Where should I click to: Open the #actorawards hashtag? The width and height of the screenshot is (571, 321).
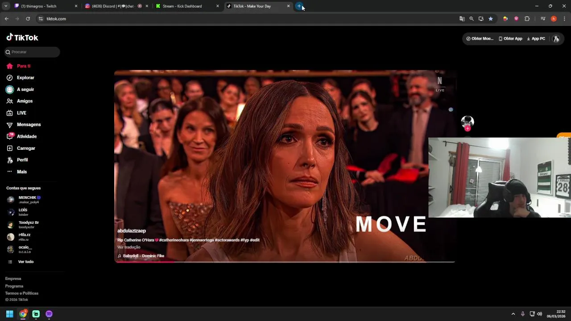[227, 240]
